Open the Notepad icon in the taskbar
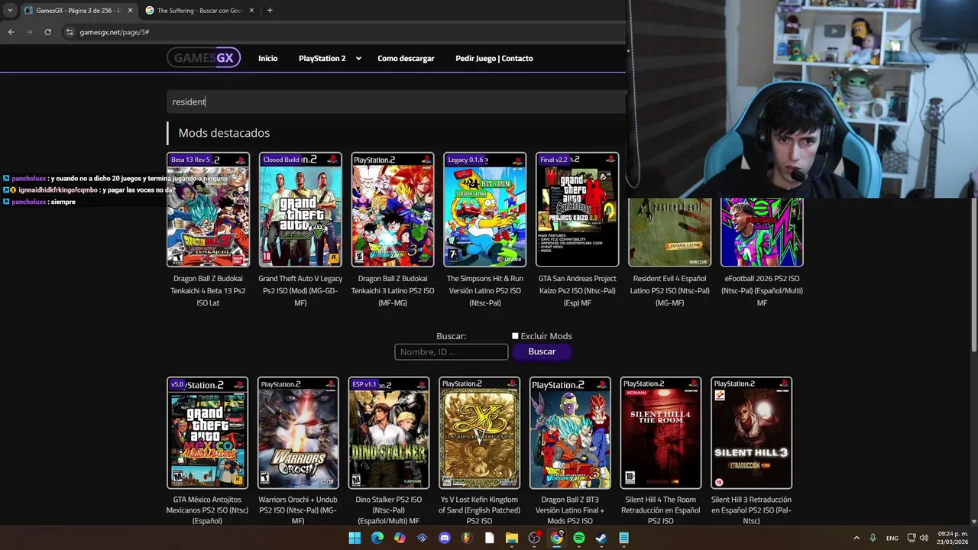This screenshot has height=550, width=978. click(624, 538)
